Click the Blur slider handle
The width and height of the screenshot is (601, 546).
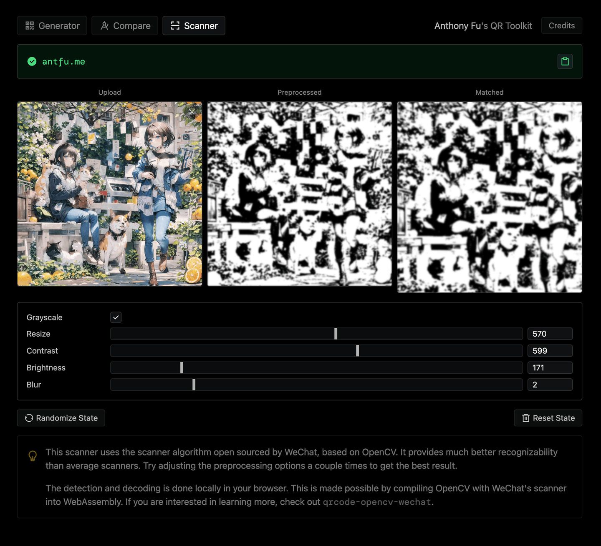point(194,385)
